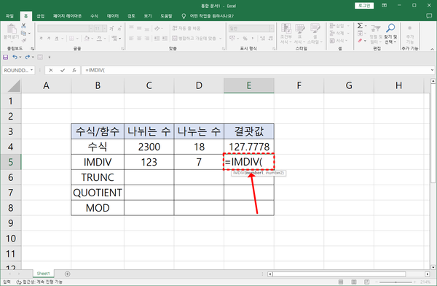Click the Format as Table icon
The height and width of the screenshot is (286, 437).
(300, 28)
